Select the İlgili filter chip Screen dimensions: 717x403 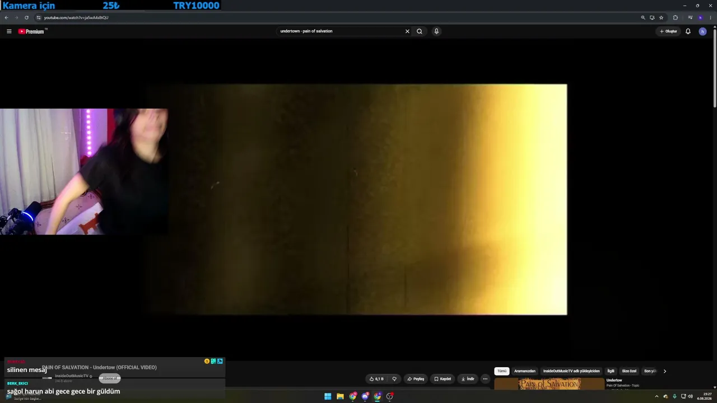[x=611, y=371]
